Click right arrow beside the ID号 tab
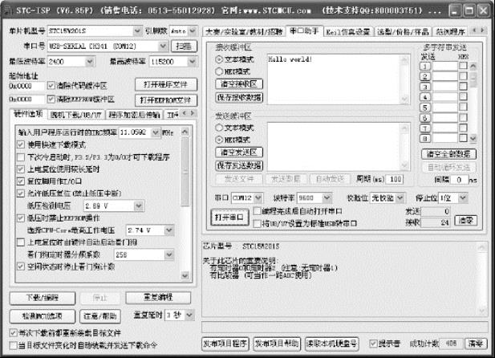The image size is (495, 358). 193,113
